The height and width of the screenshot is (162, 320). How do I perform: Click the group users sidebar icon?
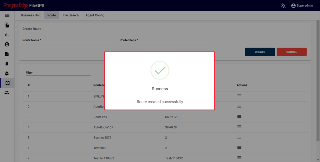click(7, 93)
